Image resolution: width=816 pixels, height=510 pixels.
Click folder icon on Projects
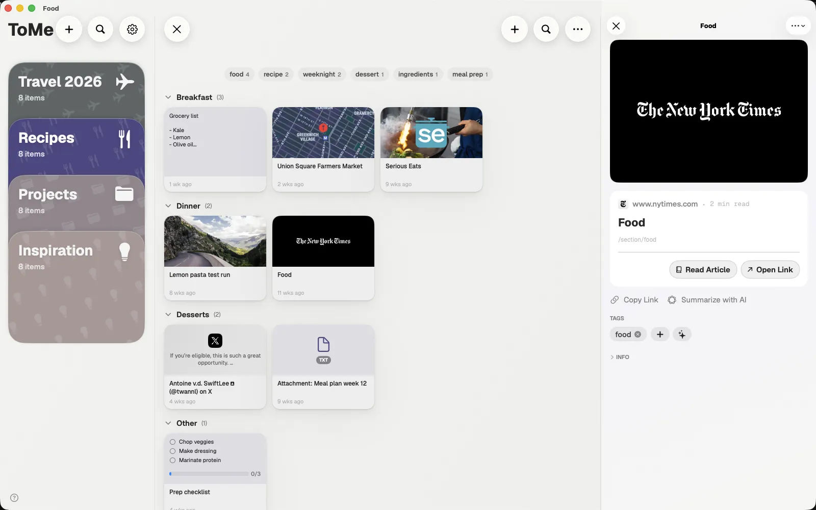click(124, 194)
